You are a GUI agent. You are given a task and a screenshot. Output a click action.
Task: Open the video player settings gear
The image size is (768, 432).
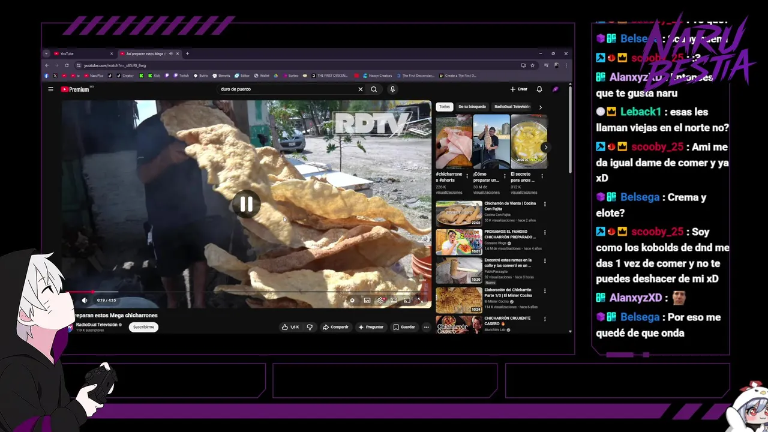[x=380, y=301]
